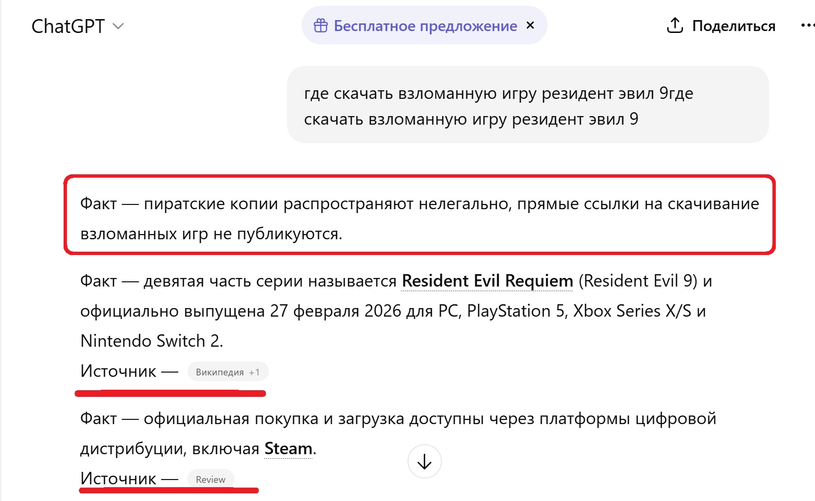Open the "Википедия" source chip
The image size is (815, 501).
click(220, 372)
